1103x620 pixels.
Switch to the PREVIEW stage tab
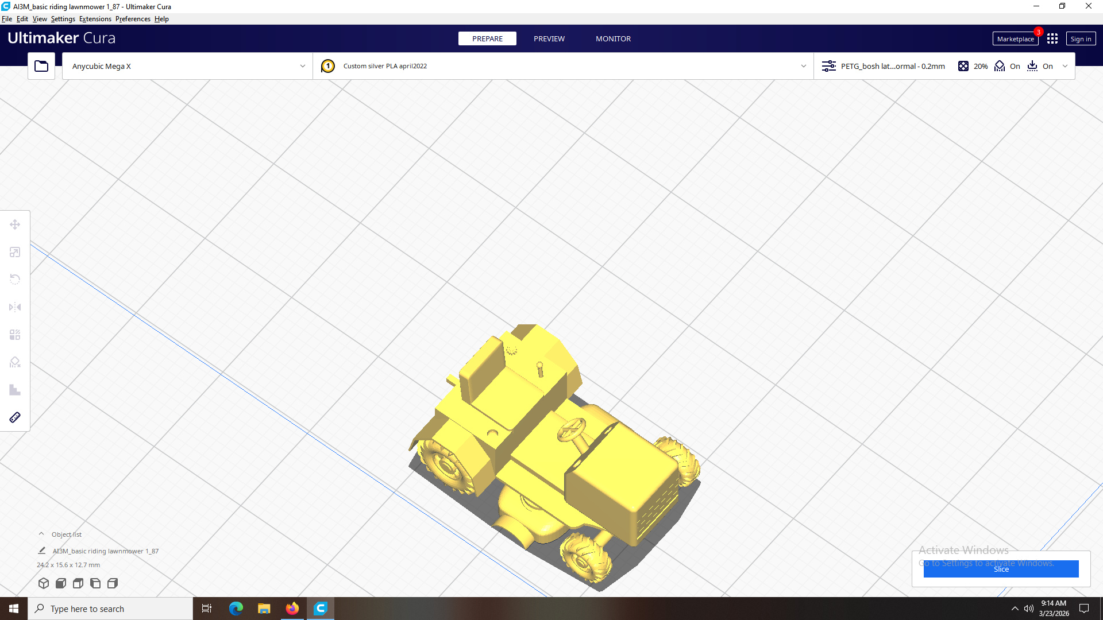pyautogui.click(x=549, y=38)
